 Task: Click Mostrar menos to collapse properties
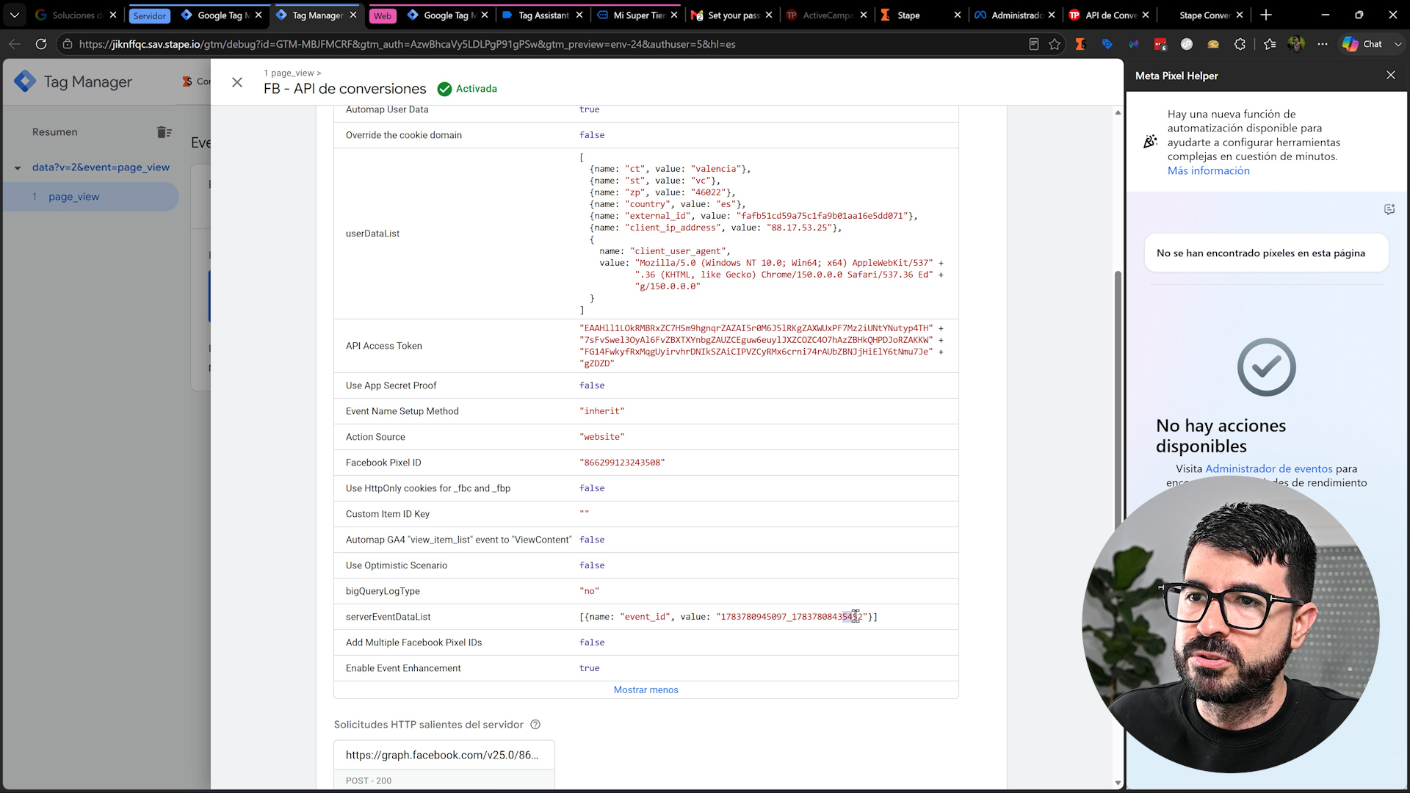[x=646, y=689]
